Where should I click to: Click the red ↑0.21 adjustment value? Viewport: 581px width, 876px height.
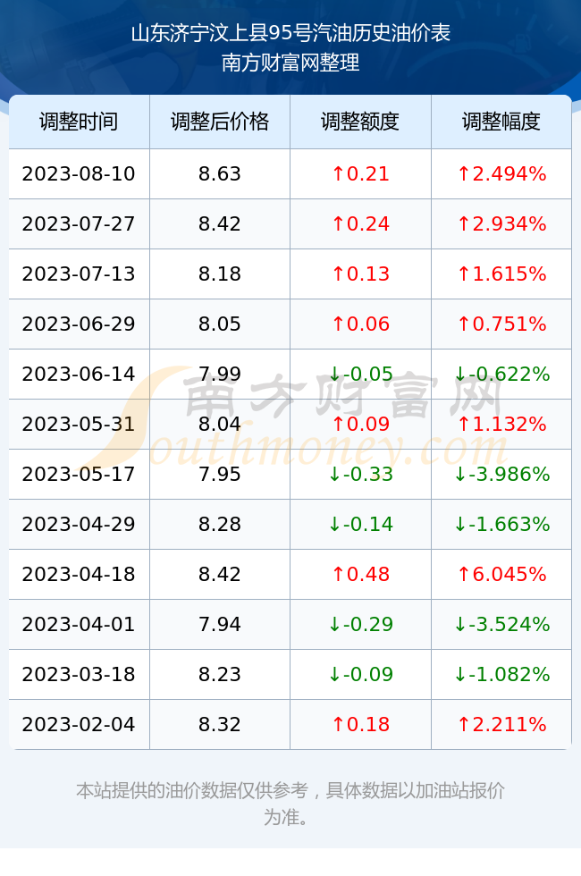pos(360,173)
